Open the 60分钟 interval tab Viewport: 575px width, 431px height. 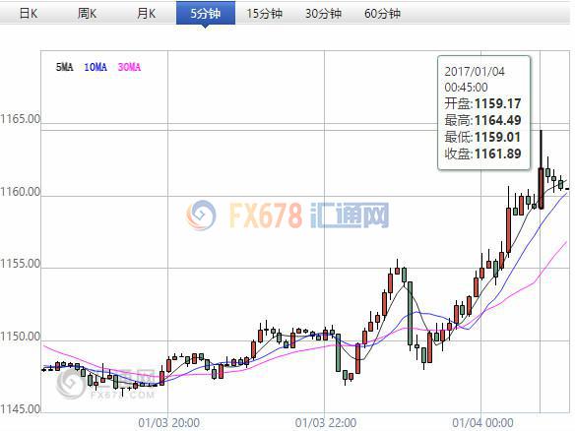[382, 14]
